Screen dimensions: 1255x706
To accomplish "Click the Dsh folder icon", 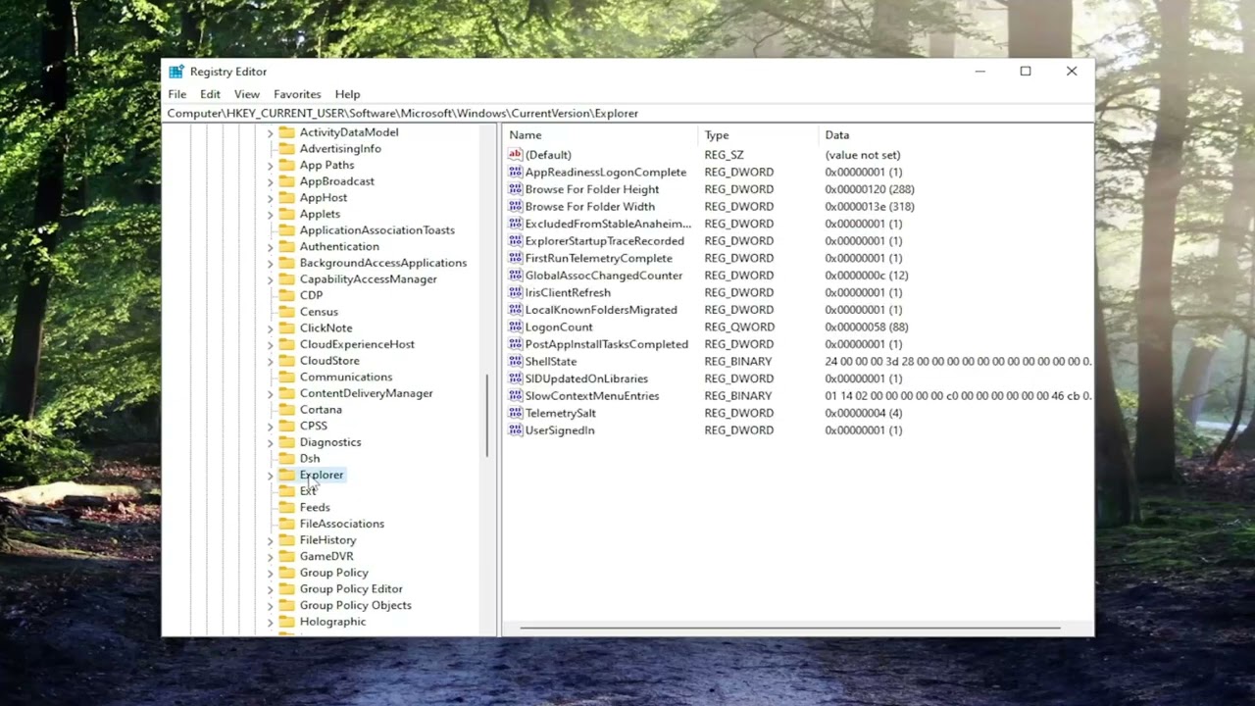I will pos(286,458).
